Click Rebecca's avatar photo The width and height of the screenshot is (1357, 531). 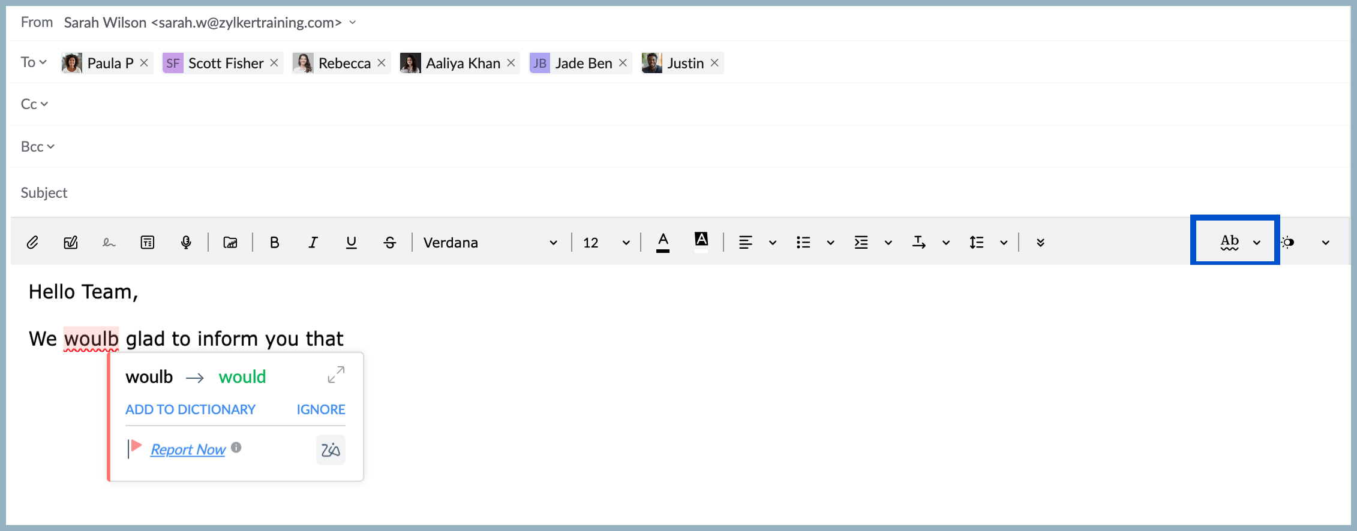303,63
